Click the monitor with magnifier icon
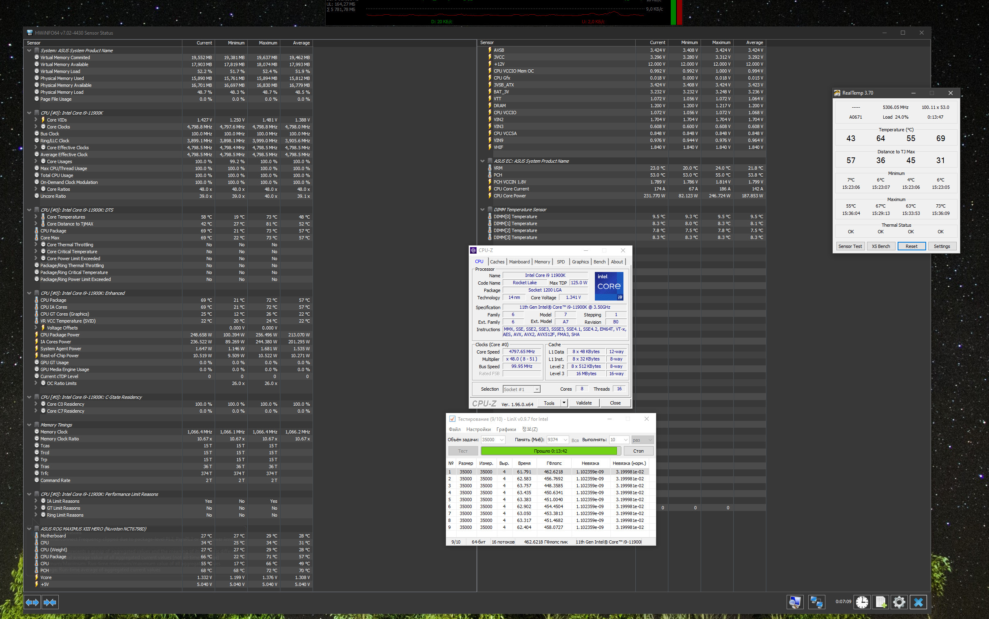 pyautogui.click(x=794, y=602)
